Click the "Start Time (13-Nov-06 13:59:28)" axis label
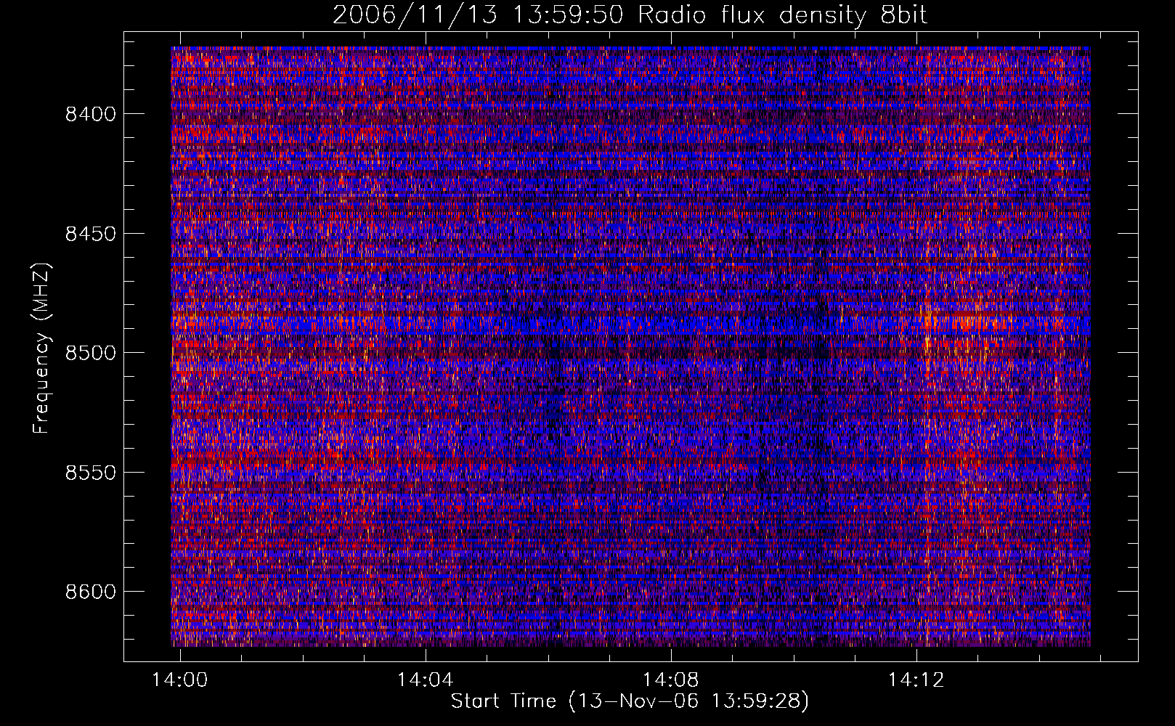1175x726 pixels. [x=630, y=701]
